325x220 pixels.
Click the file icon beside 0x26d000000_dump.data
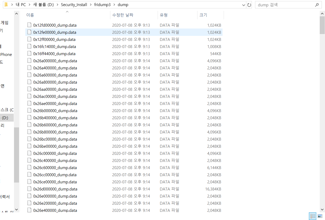coord(29,189)
